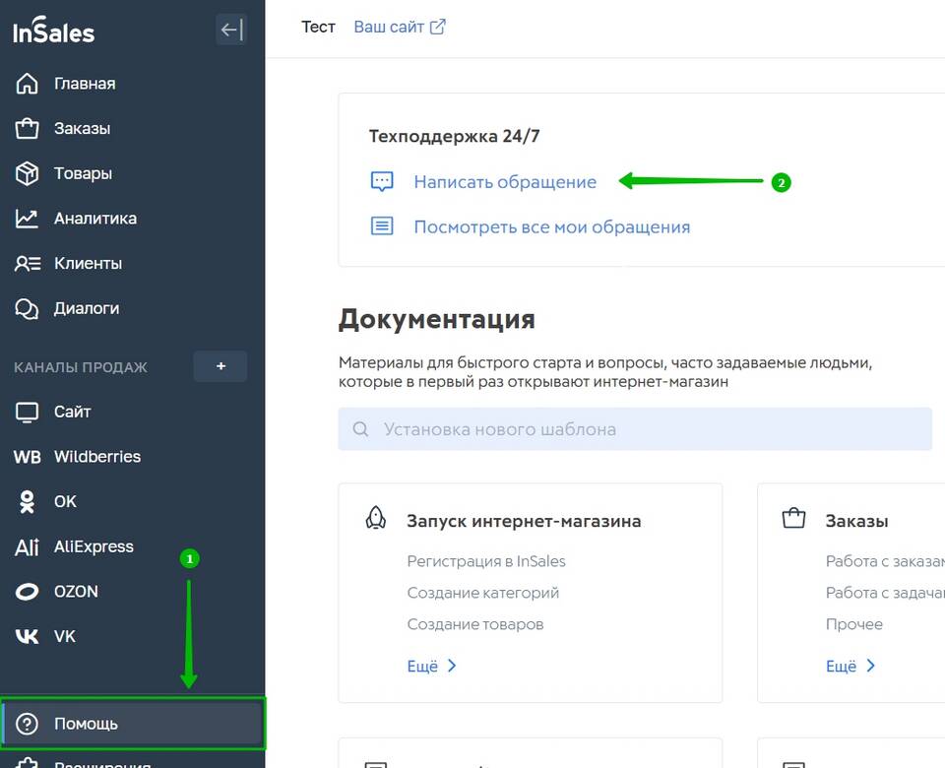This screenshot has width=945, height=768.
Task: Expand Ещё under Запуск интернет-магазина
Action: point(431,667)
